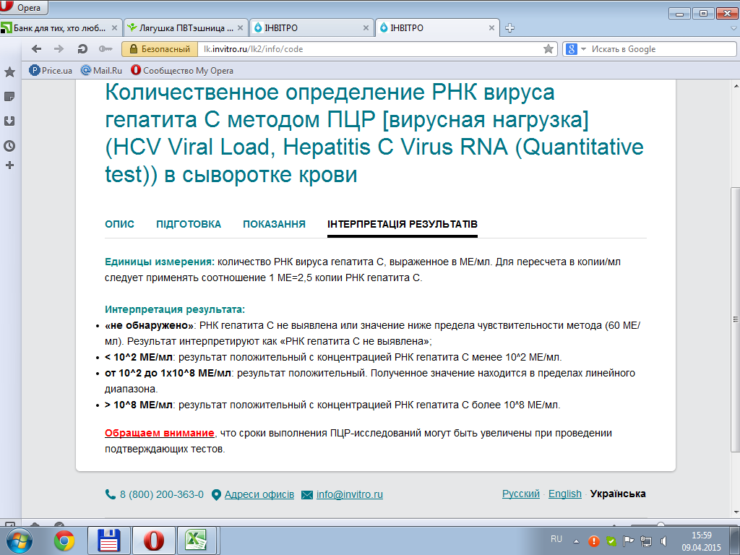
Task: Switch to the 'Лягушка ПВТэшница' tab
Action: (185, 28)
